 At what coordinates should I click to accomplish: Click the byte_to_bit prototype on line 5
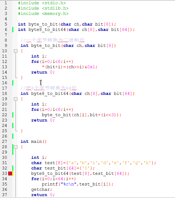pos(67,24)
